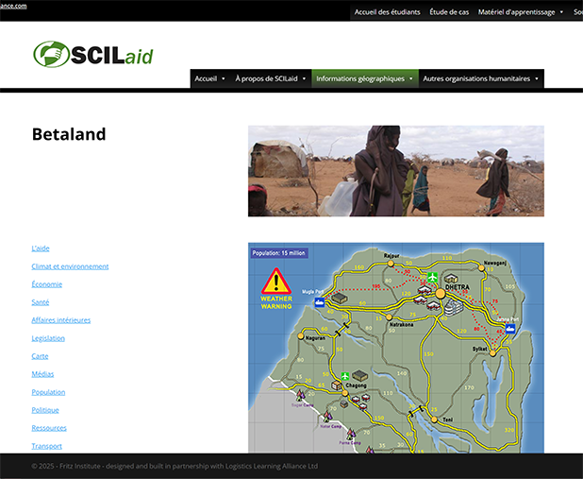The width and height of the screenshot is (583, 479).
Task: Open the Santé link
Action: point(41,302)
